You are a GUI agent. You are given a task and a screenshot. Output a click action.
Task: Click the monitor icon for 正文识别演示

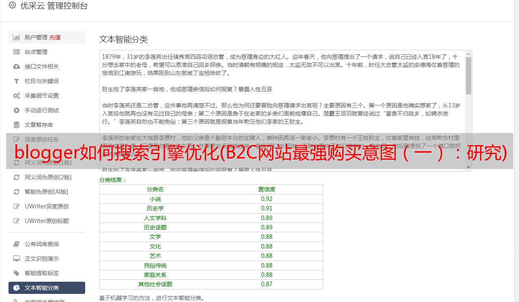point(17,259)
